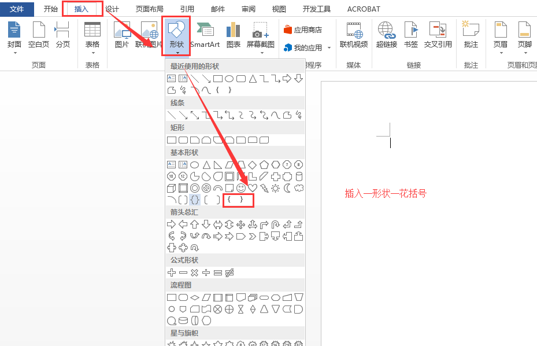The width and height of the screenshot is (537, 346).
Task: Pick the diamond shape in basic shapes
Action: tap(253, 165)
